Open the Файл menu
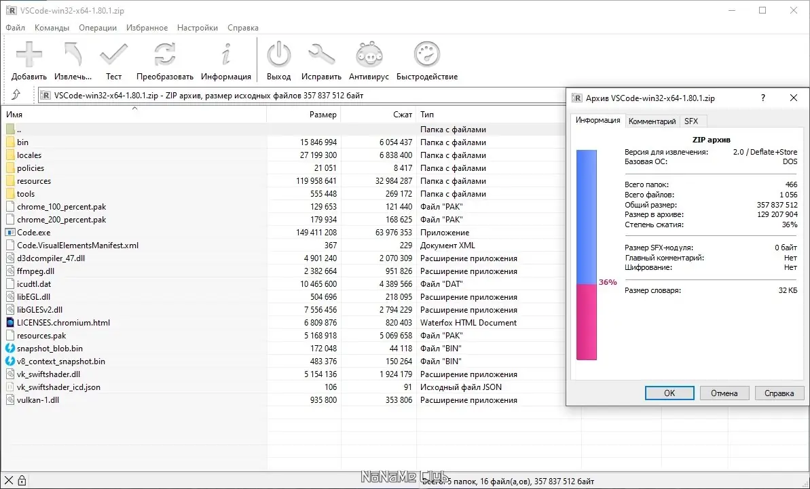The height and width of the screenshot is (489, 810). 16,28
